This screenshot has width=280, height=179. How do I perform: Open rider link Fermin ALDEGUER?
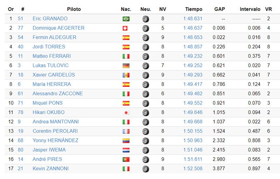54,37
